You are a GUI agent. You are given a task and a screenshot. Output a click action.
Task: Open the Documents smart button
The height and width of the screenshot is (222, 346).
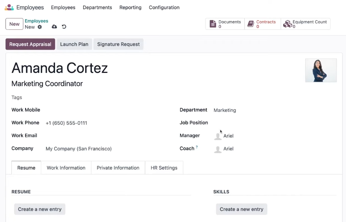point(225,24)
